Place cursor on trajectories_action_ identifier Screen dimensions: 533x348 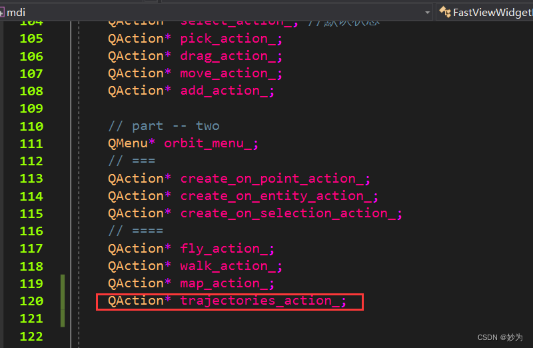(260, 301)
